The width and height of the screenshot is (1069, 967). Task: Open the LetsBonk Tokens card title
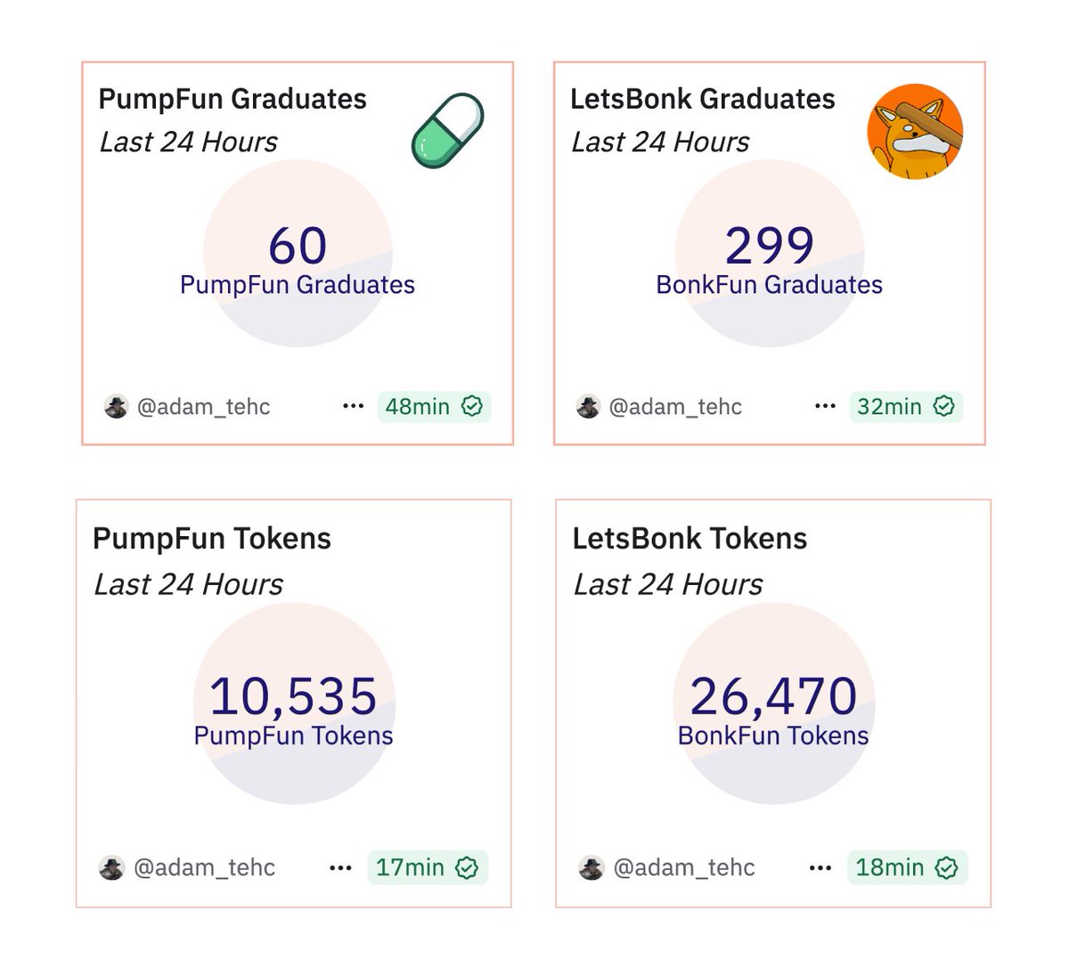(690, 539)
